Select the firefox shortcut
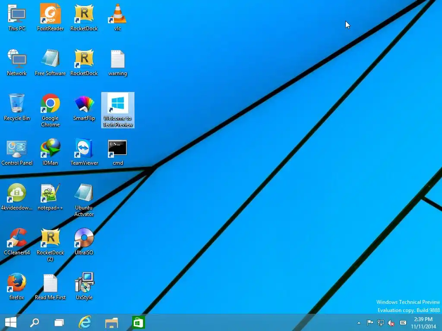The height and width of the screenshot is (331, 442). coord(17,286)
